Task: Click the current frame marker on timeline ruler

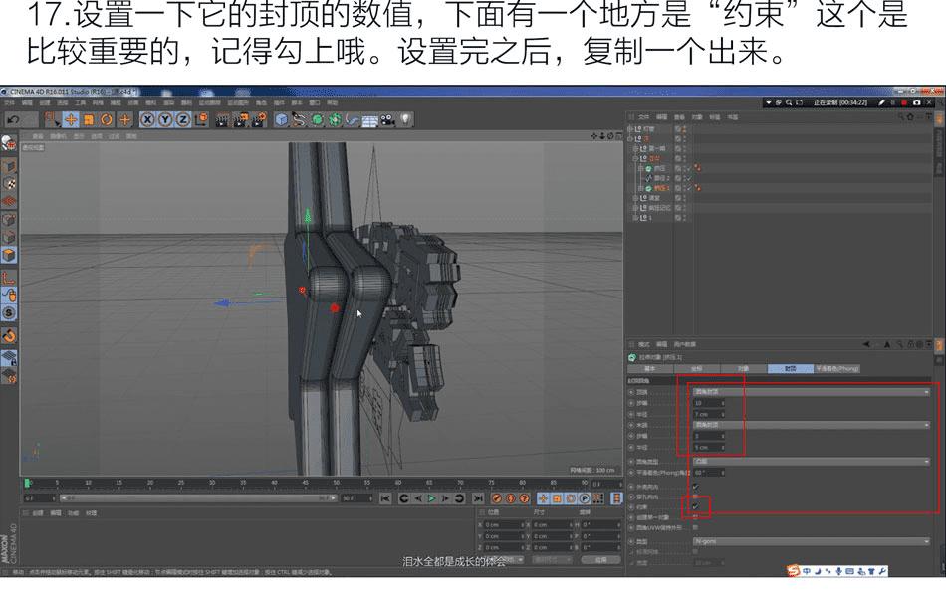Action: pyautogui.click(x=27, y=483)
